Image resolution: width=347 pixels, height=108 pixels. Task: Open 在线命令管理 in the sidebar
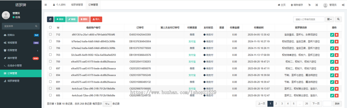21,66
